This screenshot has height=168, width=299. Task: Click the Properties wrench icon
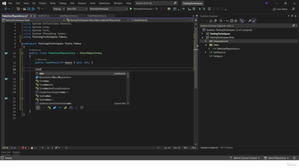249,21
